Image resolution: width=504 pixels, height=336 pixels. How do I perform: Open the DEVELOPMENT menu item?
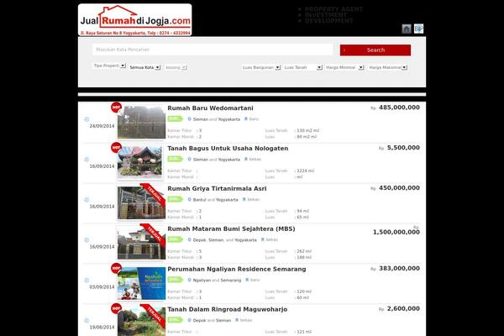[x=328, y=20]
